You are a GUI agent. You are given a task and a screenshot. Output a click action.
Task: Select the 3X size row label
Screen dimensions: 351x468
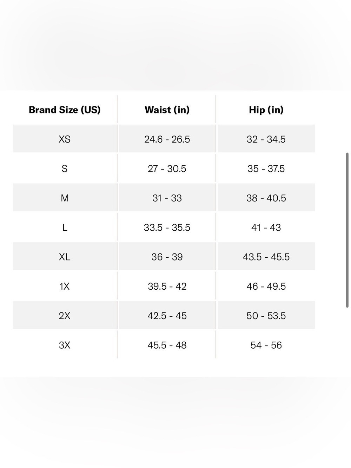[65, 345]
